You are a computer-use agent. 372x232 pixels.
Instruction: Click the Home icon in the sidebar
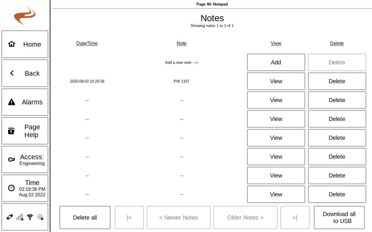pyautogui.click(x=11, y=44)
